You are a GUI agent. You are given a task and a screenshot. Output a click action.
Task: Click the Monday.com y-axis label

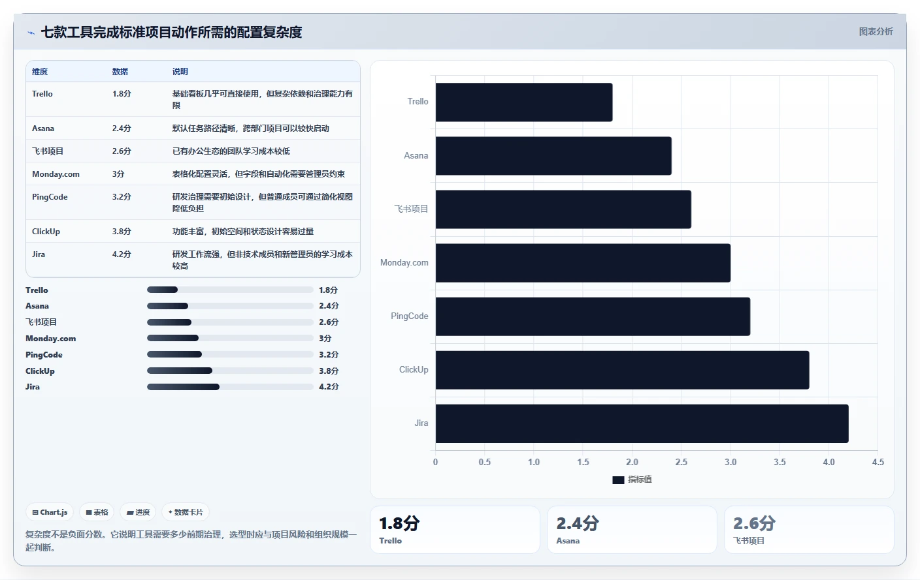tap(404, 263)
